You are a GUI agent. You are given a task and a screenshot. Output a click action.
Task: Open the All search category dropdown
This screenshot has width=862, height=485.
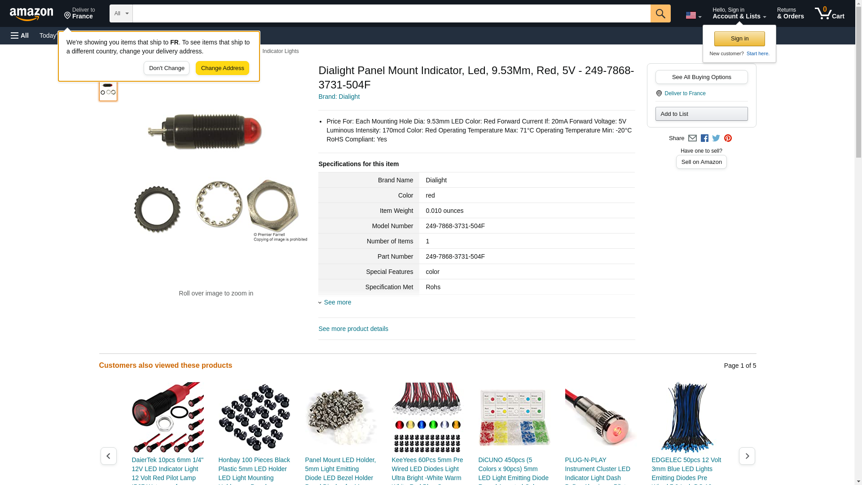click(x=121, y=13)
